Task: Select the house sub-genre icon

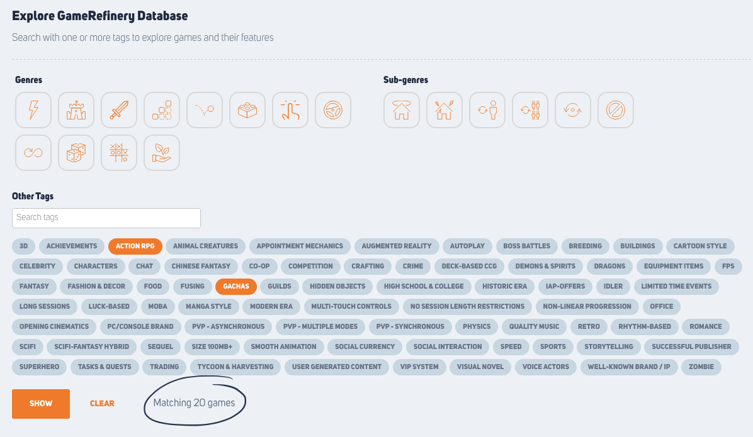Action: click(x=401, y=109)
